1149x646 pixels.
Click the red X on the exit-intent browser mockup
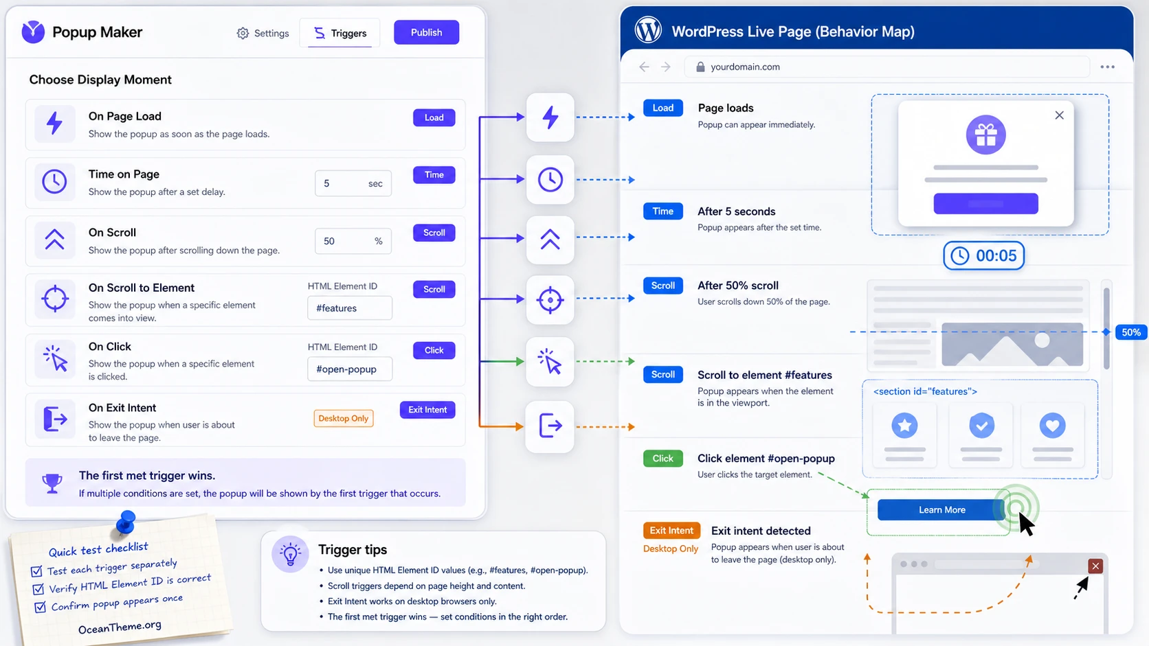1095,566
